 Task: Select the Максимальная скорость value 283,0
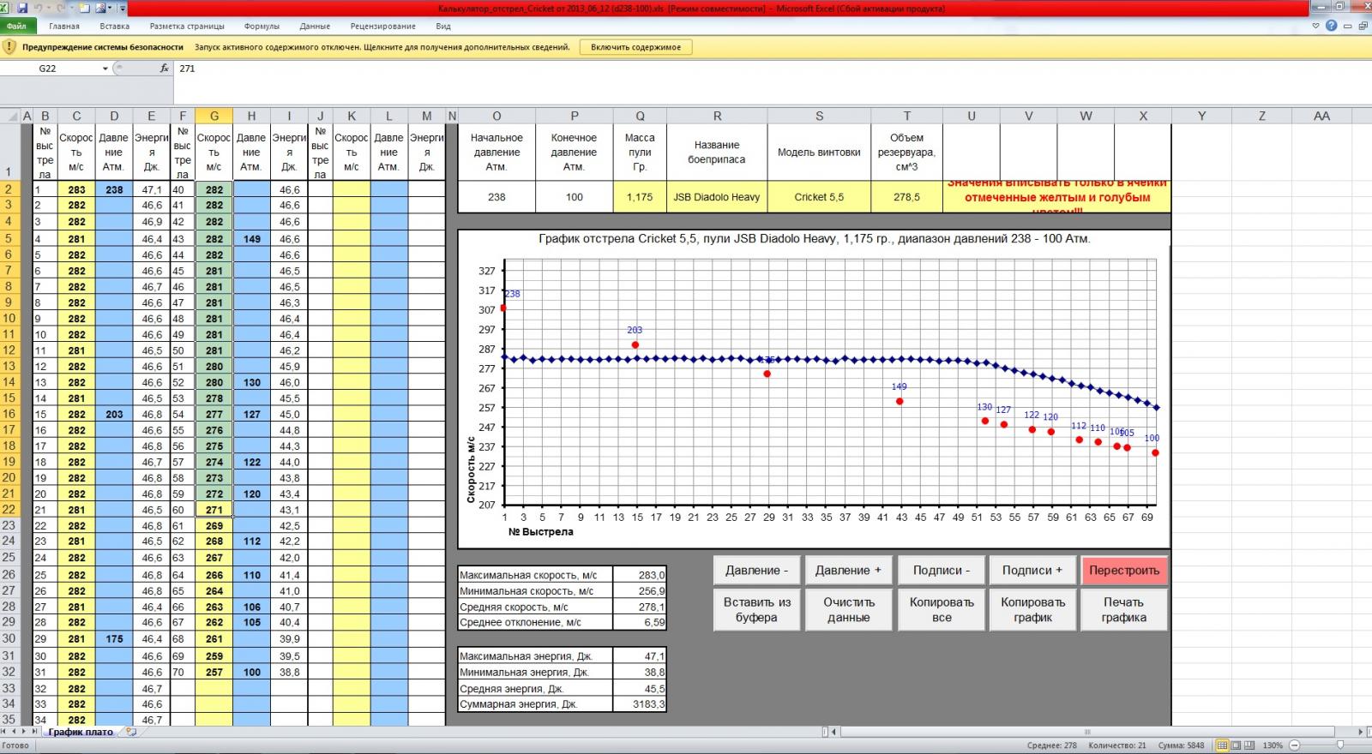click(x=640, y=575)
